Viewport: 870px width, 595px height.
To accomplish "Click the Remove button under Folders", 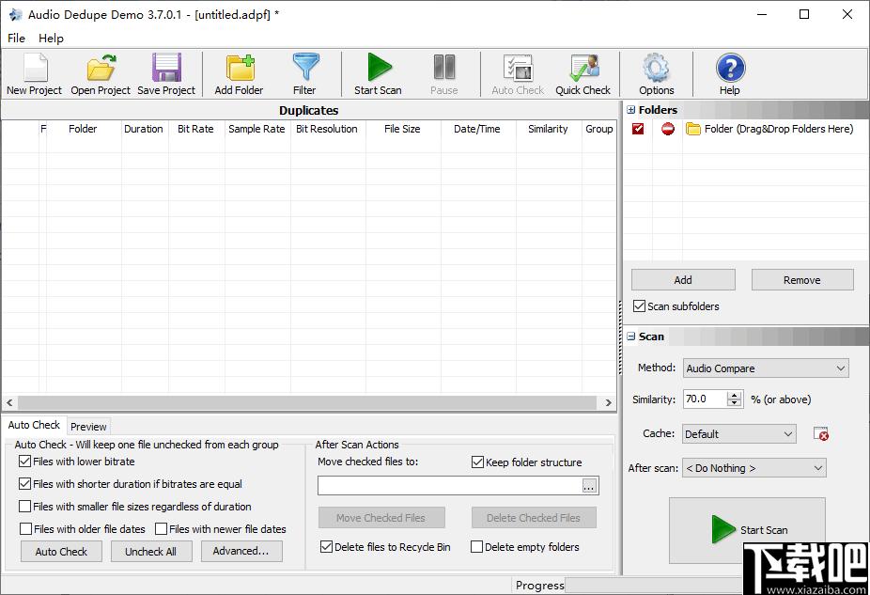I will pyautogui.click(x=802, y=280).
